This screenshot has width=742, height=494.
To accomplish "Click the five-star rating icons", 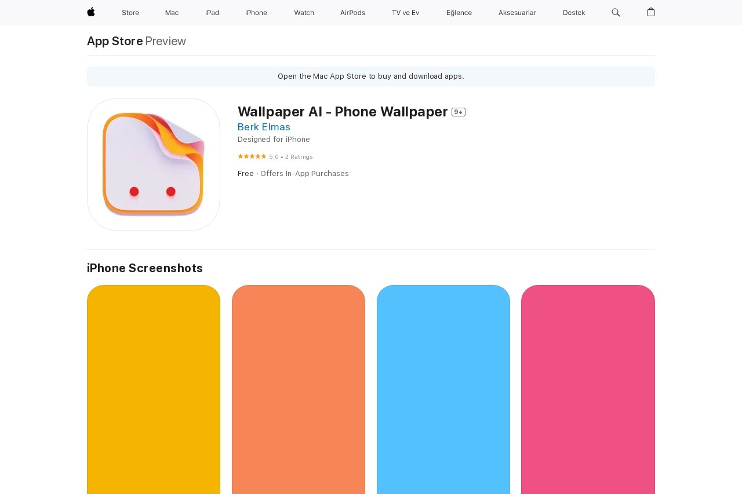I will 252,156.
